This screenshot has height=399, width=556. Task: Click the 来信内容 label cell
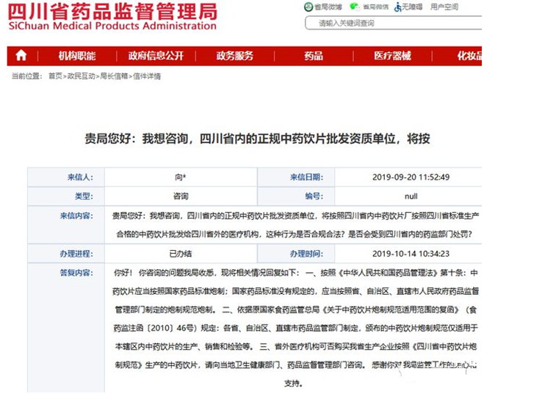click(x=66, y=225)
